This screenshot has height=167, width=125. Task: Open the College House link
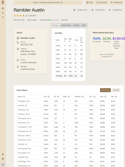click(81, 10)
